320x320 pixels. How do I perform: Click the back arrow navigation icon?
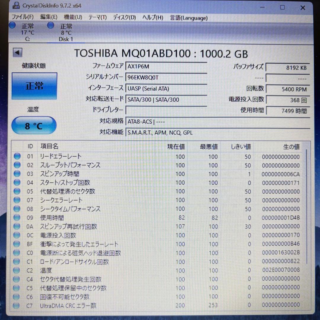point(18,52)
